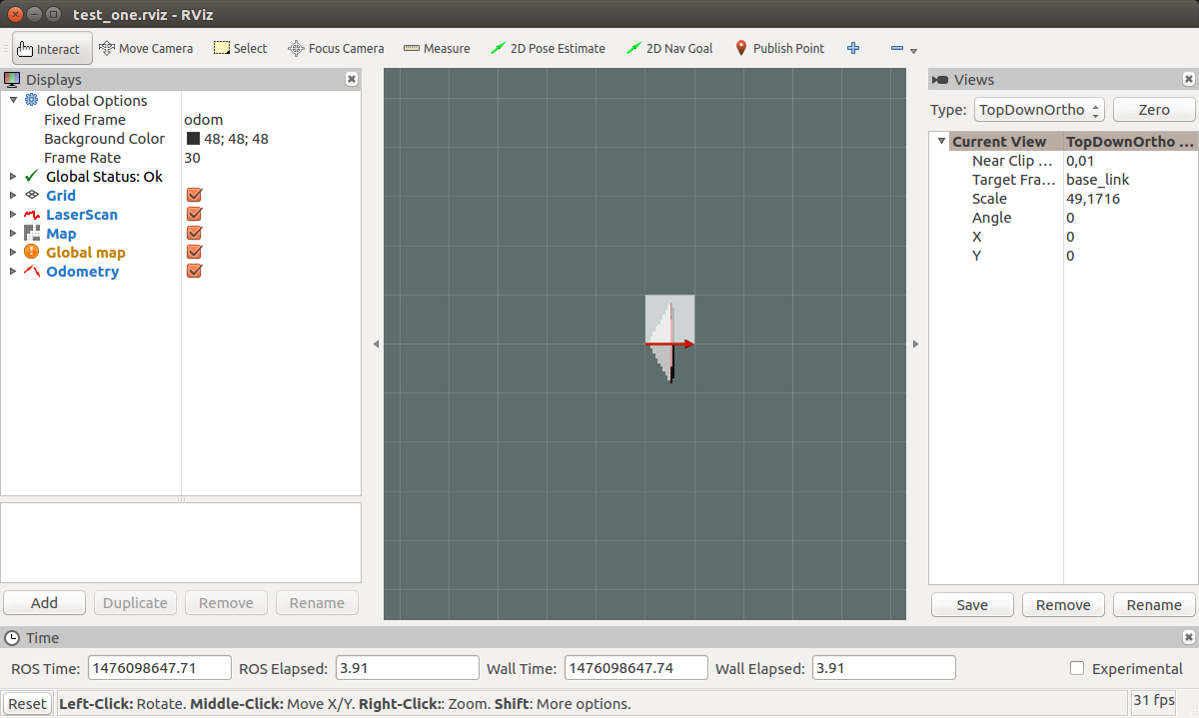Click the blue plus add-tool icon
1199x718 pixels.
tap(853, 48)
